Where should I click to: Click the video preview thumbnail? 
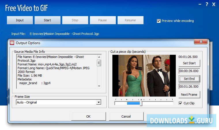tap(144, 76)
